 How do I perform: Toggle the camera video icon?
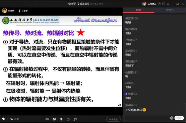pyautogui.click(x=47, y=119)
